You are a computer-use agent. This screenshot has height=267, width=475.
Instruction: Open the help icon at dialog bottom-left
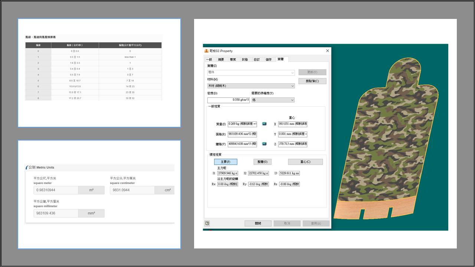pyautogui.click(x=207, y=223)
